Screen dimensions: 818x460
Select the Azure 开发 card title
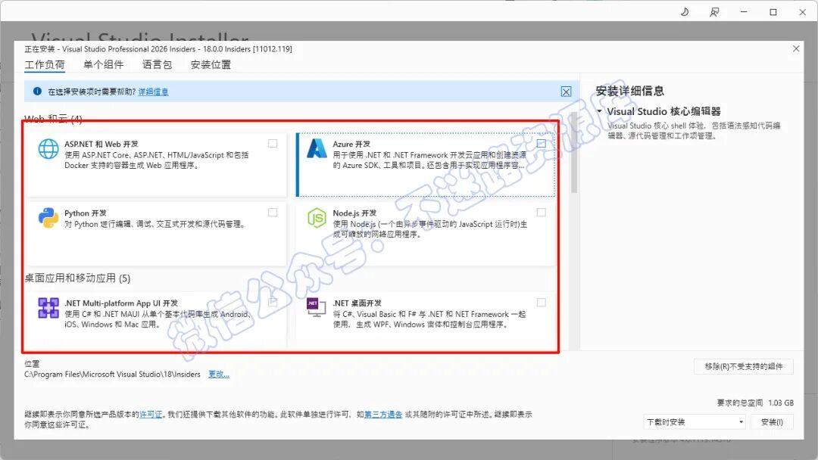351,144
